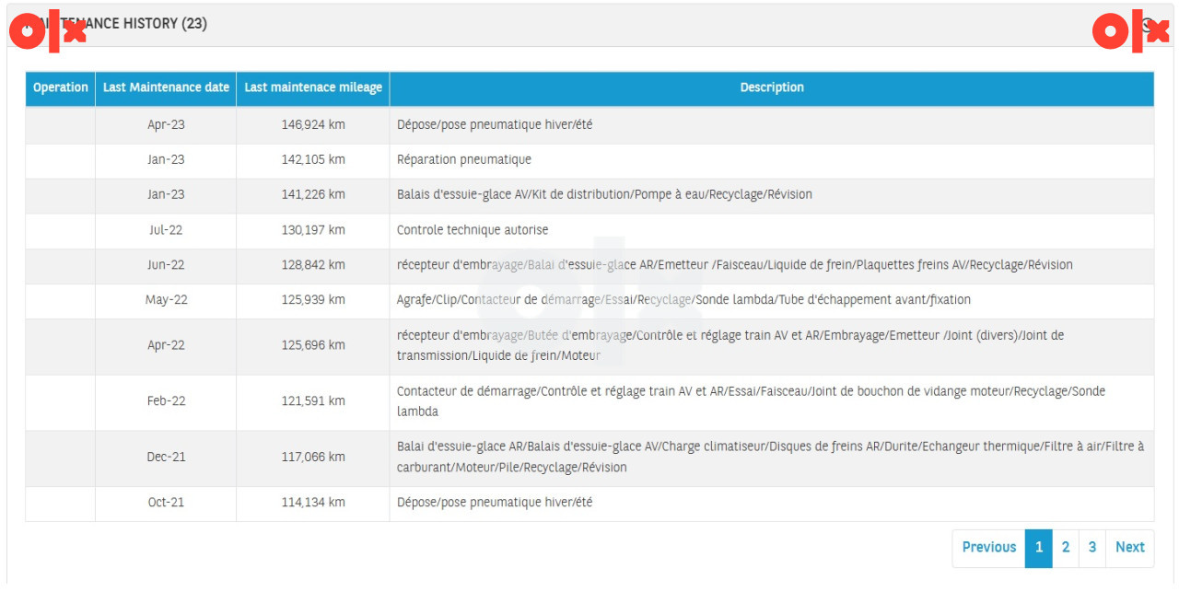Open page 2 of maintenance history
Screen dimensions: 1179x603
click(1066, 547)
